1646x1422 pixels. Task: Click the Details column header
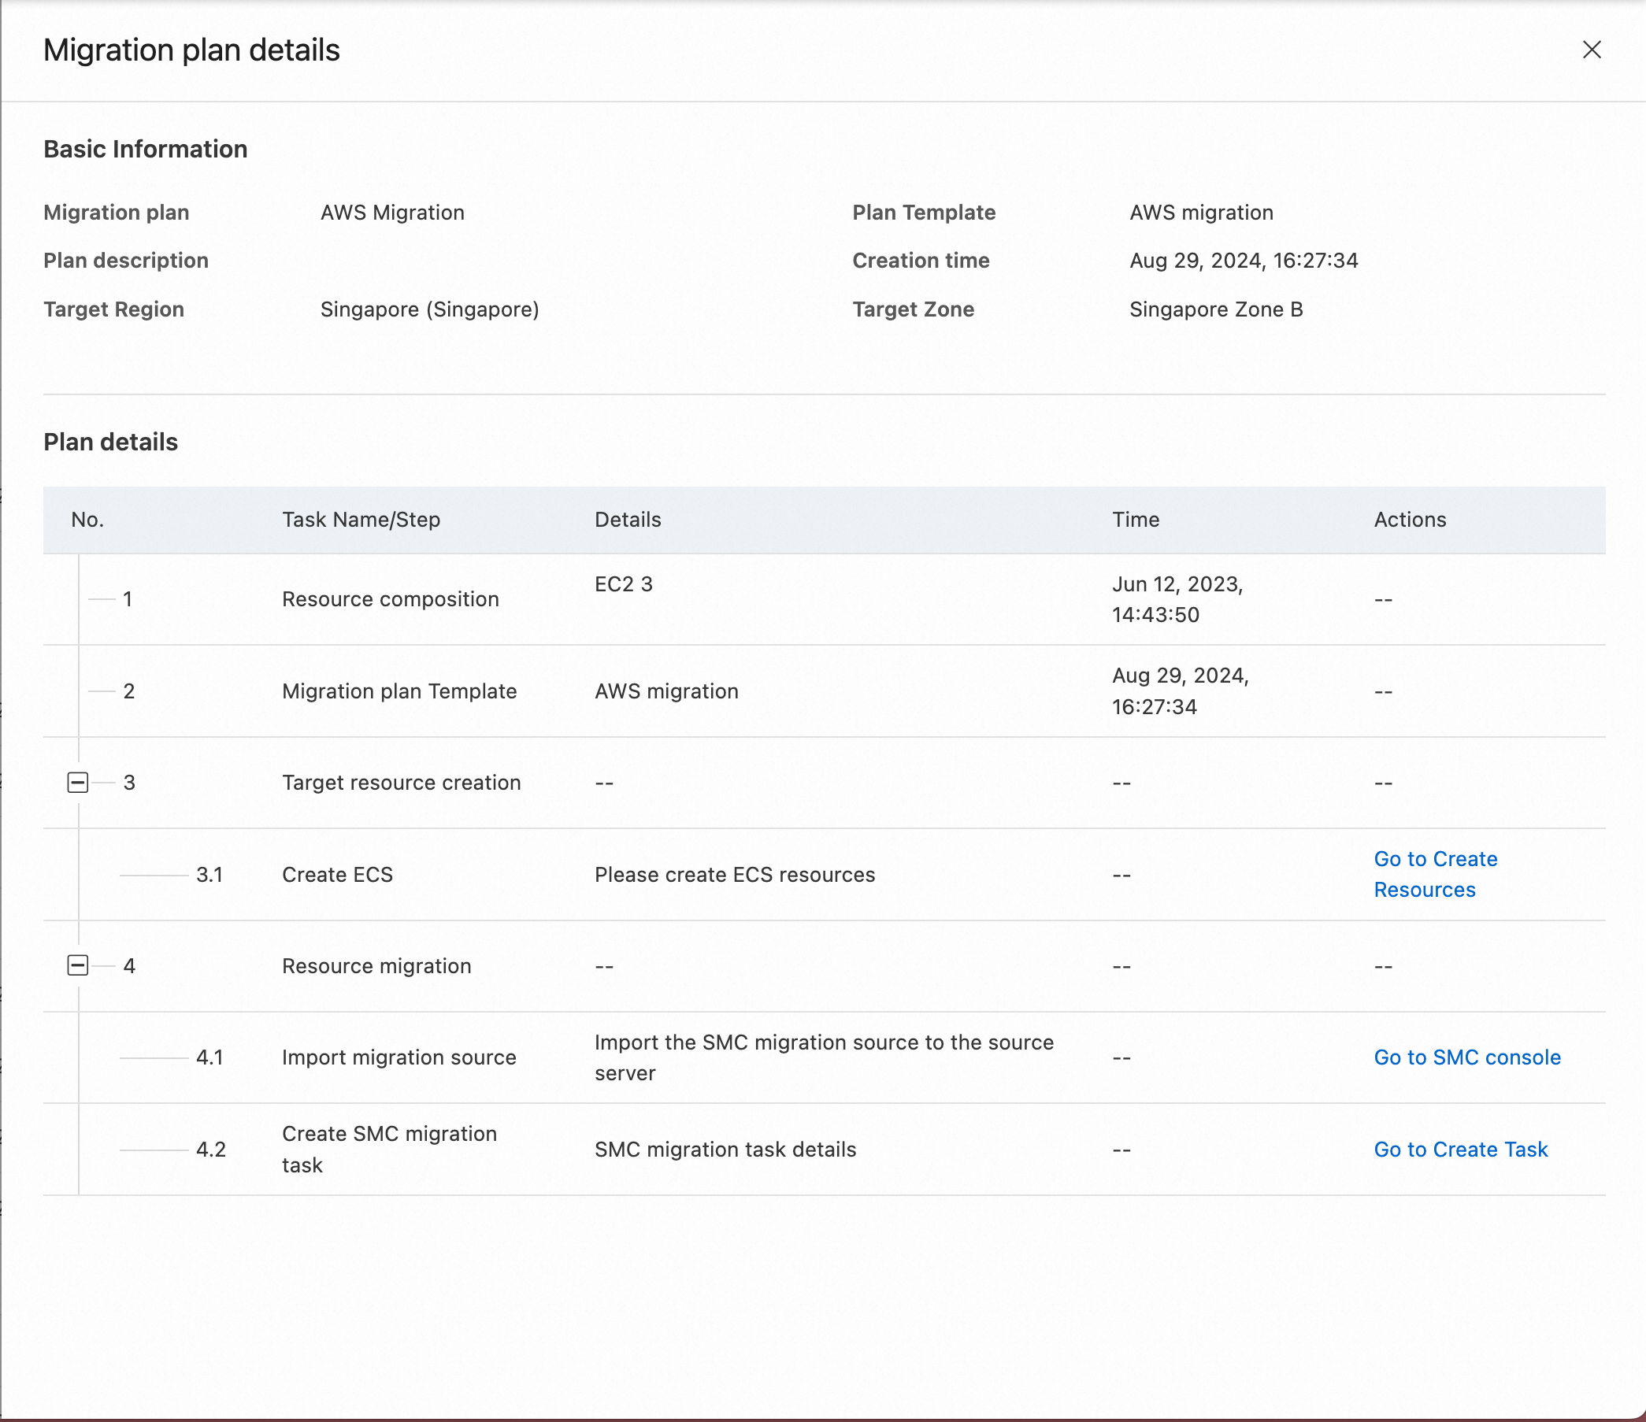pos(628,520)
